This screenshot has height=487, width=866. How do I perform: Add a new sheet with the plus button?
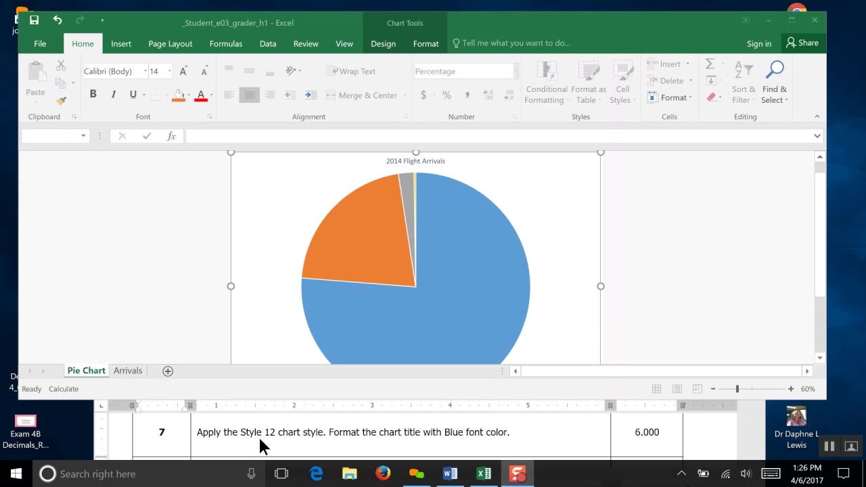168,371
